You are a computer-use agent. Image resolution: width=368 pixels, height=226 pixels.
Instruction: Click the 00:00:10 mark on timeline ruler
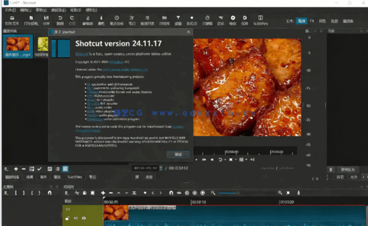[198, 202]
